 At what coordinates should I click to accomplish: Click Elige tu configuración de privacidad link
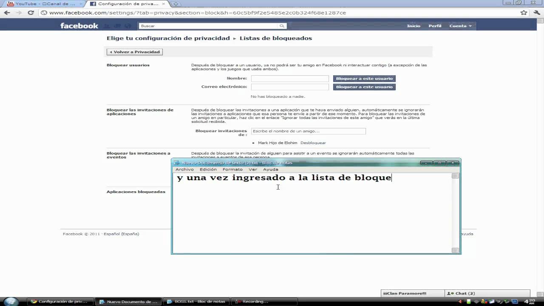pyautogui.click(x=168, y=38)
